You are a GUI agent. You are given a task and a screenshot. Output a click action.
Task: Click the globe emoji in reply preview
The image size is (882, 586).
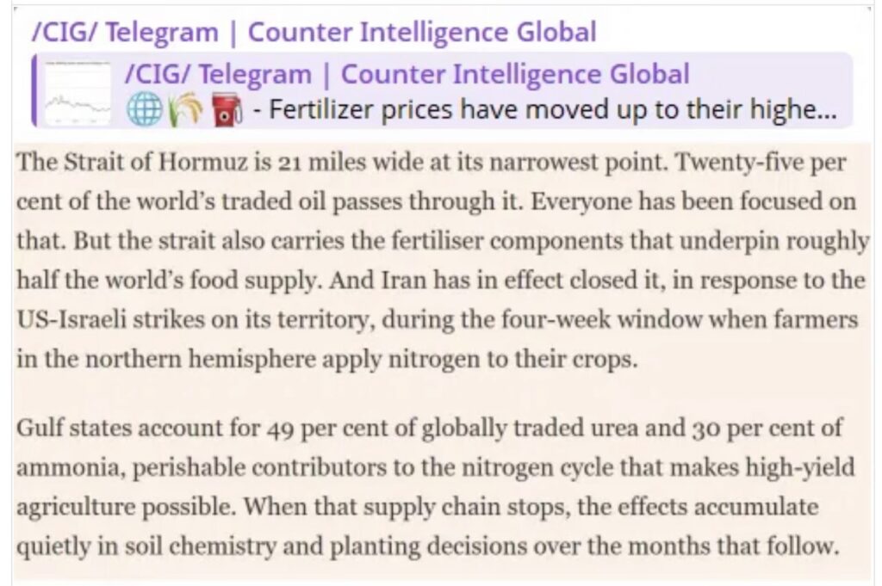[143, 110]
